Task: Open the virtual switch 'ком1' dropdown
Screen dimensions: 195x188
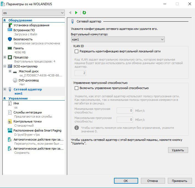Action: click(118, 39)
